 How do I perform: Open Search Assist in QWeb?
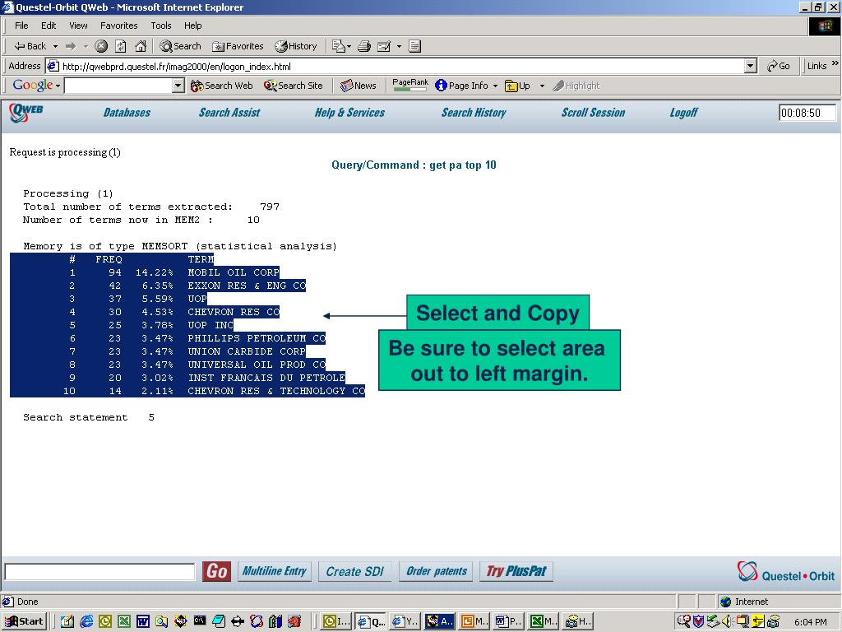click(x=229, y=113)
